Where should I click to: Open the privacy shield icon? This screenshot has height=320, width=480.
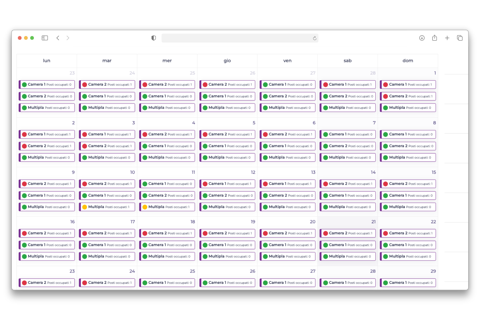[153, 38]
